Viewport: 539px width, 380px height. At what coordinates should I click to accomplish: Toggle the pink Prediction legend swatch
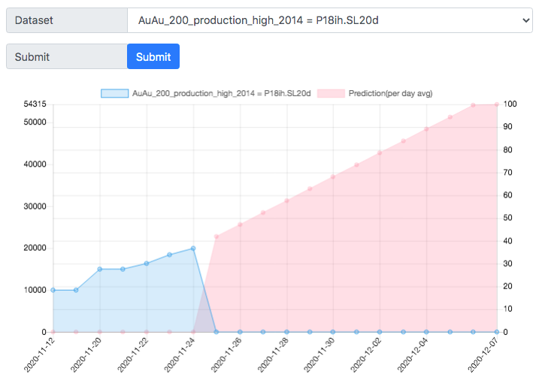click(x=331, y=93)
